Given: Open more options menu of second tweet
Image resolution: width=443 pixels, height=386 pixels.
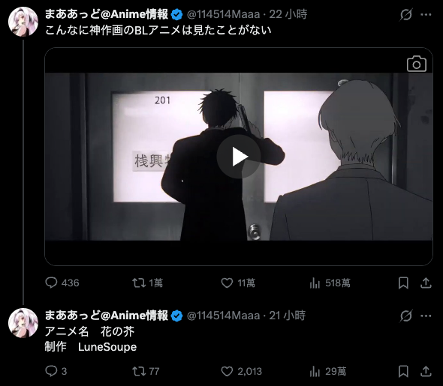Looking at the screenshot, I should coord(426,316).
